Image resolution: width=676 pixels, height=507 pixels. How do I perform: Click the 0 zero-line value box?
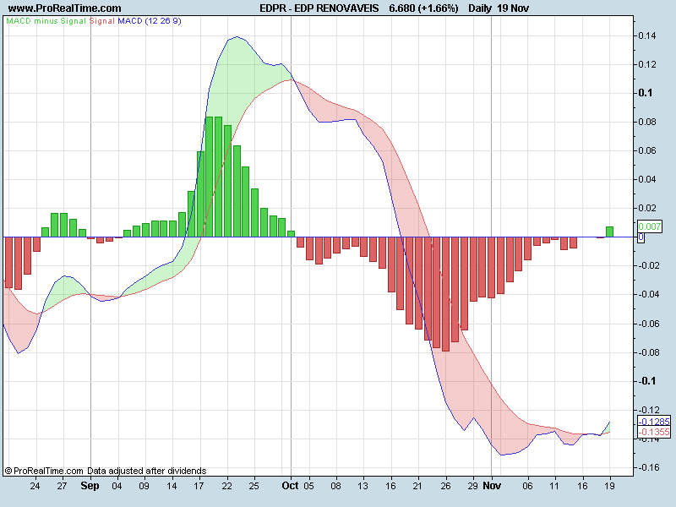click(x=641, y=237)
